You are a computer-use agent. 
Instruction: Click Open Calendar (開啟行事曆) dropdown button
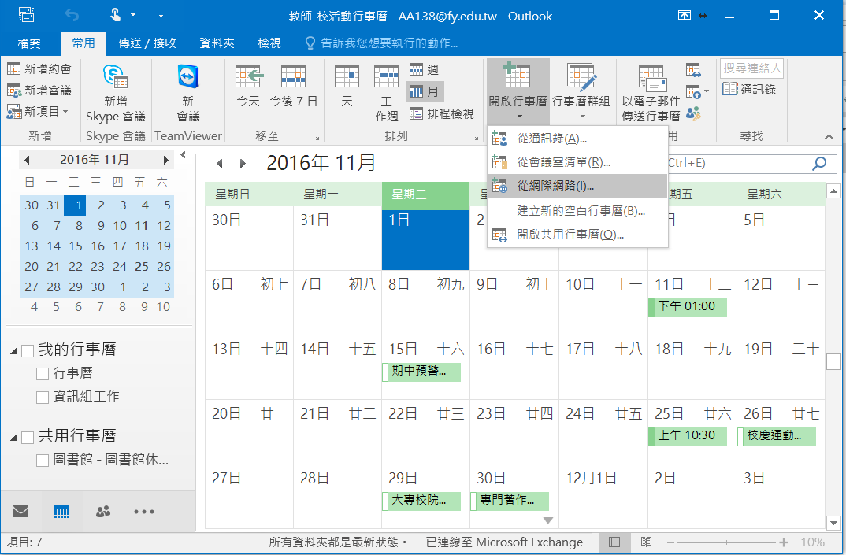tap(518, 91)
